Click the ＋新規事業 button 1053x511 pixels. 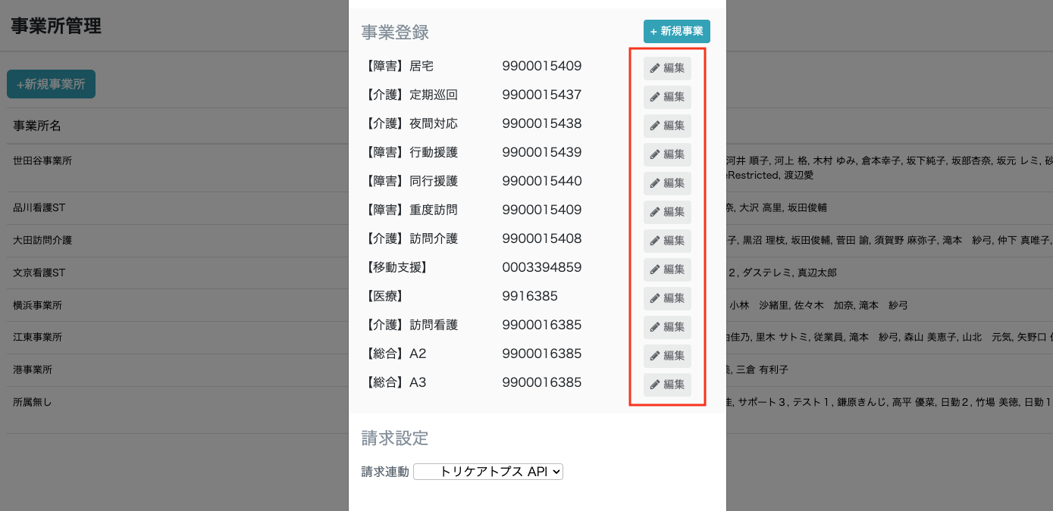[676, 31]
